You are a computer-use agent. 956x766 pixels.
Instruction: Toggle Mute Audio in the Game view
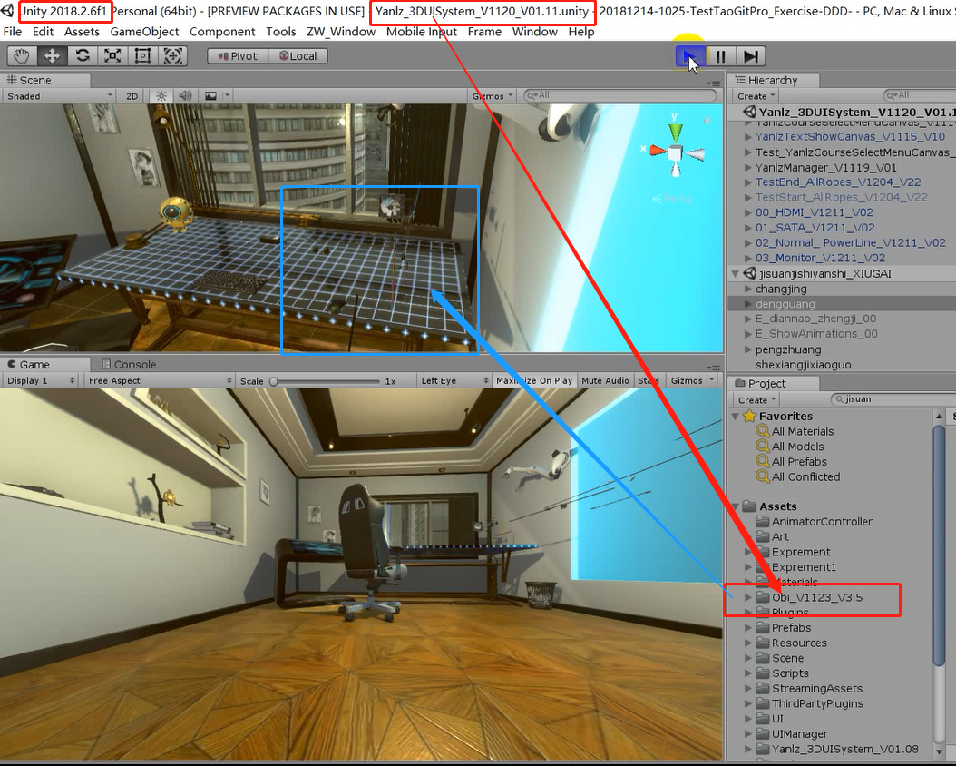click(604, 380)
